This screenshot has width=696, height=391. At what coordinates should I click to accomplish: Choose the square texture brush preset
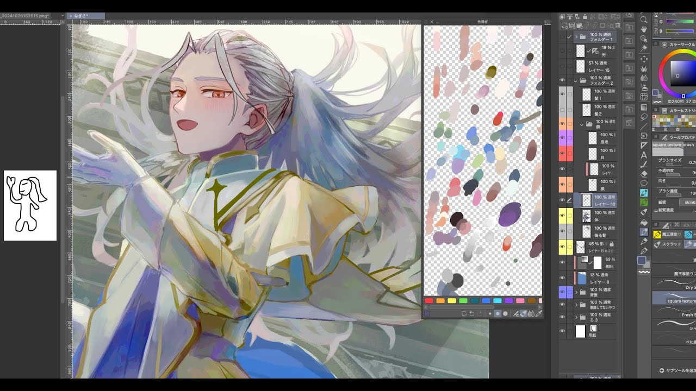(x=674, y=298)
